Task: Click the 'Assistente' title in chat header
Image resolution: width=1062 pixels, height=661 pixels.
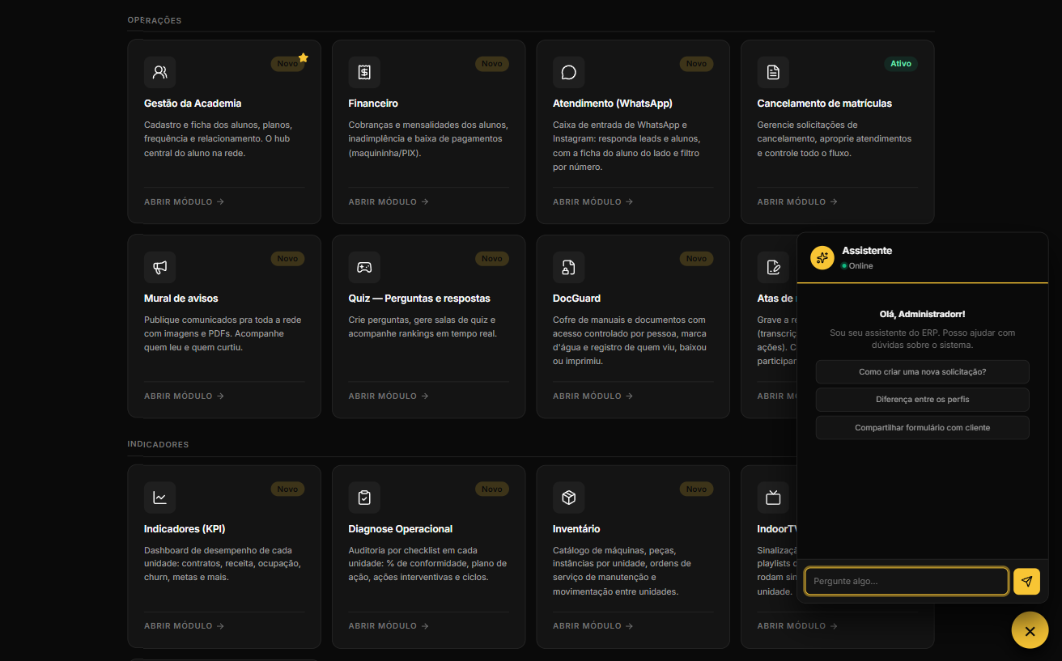Action: click(x=867, y=251)
